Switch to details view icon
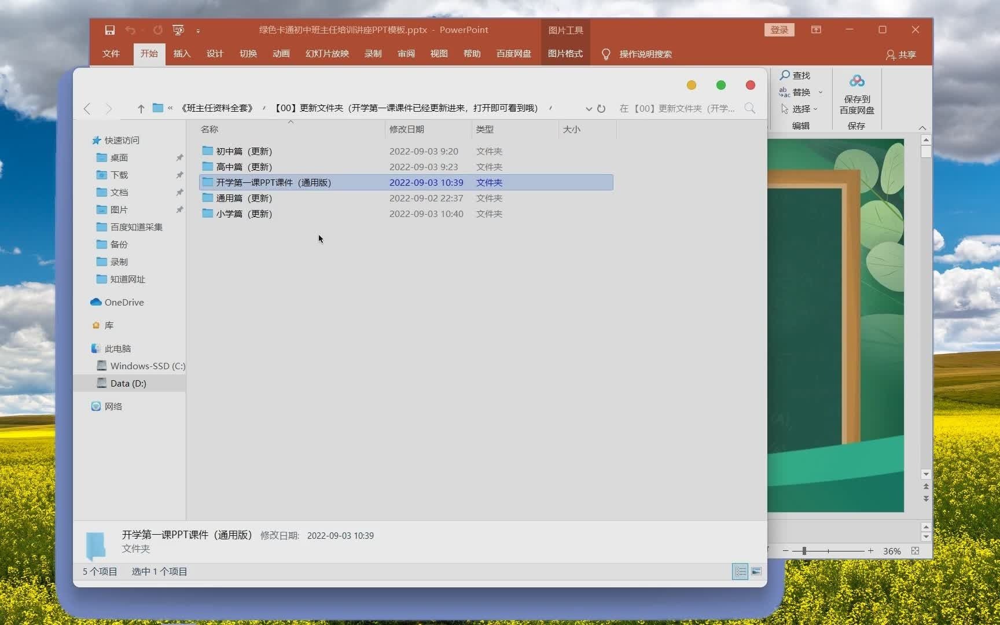Viewport: 1000px width, 625px height. (740, 572)
